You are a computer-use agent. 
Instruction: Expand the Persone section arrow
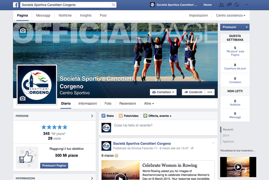pos(92,116)
